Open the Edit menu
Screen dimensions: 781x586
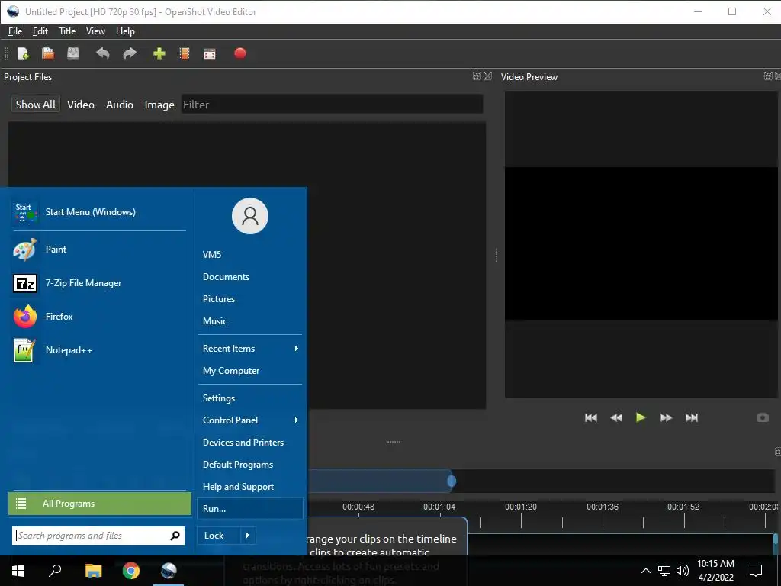point(40,31)
